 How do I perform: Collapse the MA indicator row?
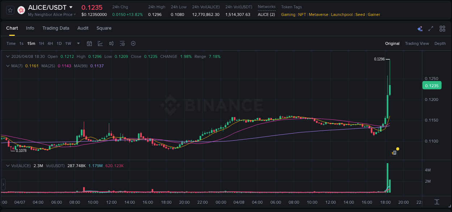click(8, 66)
